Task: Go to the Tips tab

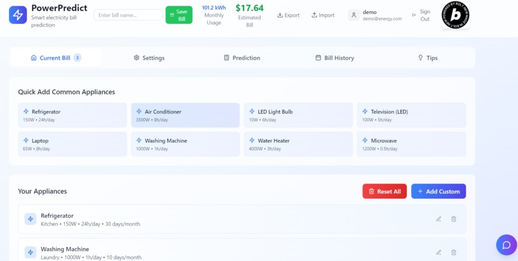Action: click(x=428, y=58)
